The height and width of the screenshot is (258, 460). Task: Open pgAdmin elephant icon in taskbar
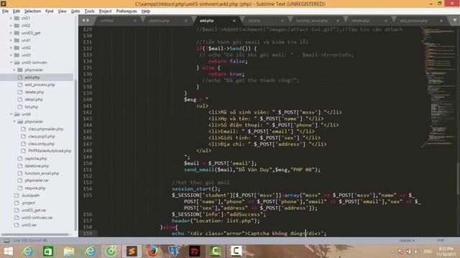pos(173,252)
